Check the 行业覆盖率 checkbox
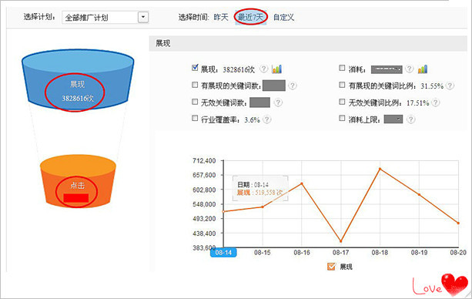 click(x=195, y=118)
